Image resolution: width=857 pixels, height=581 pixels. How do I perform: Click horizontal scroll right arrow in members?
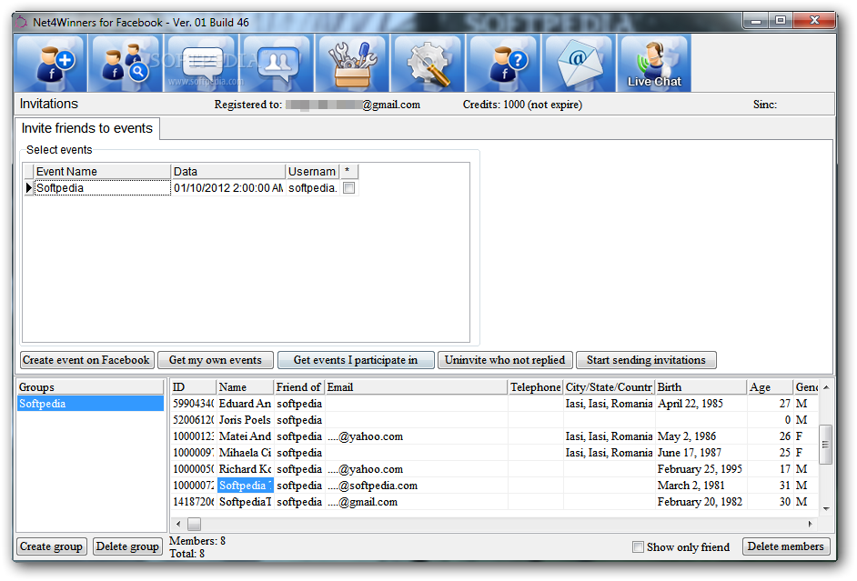tap(810, 524)
